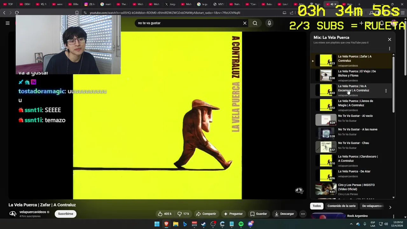Click the Preguntar button
The height and width of the screenshot is (229, 407).
(x=233, y=214)
